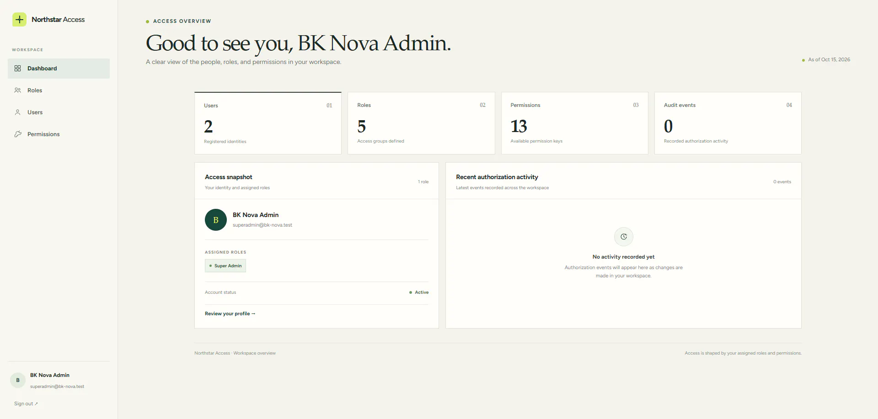Go to the Roles page
This screenshot has width=878, height=419.
point(59,90)
